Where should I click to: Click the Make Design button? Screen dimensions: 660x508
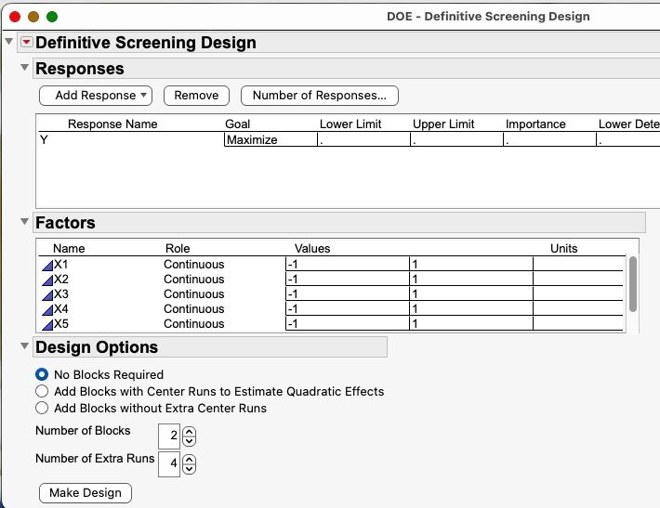pos(86,493)
